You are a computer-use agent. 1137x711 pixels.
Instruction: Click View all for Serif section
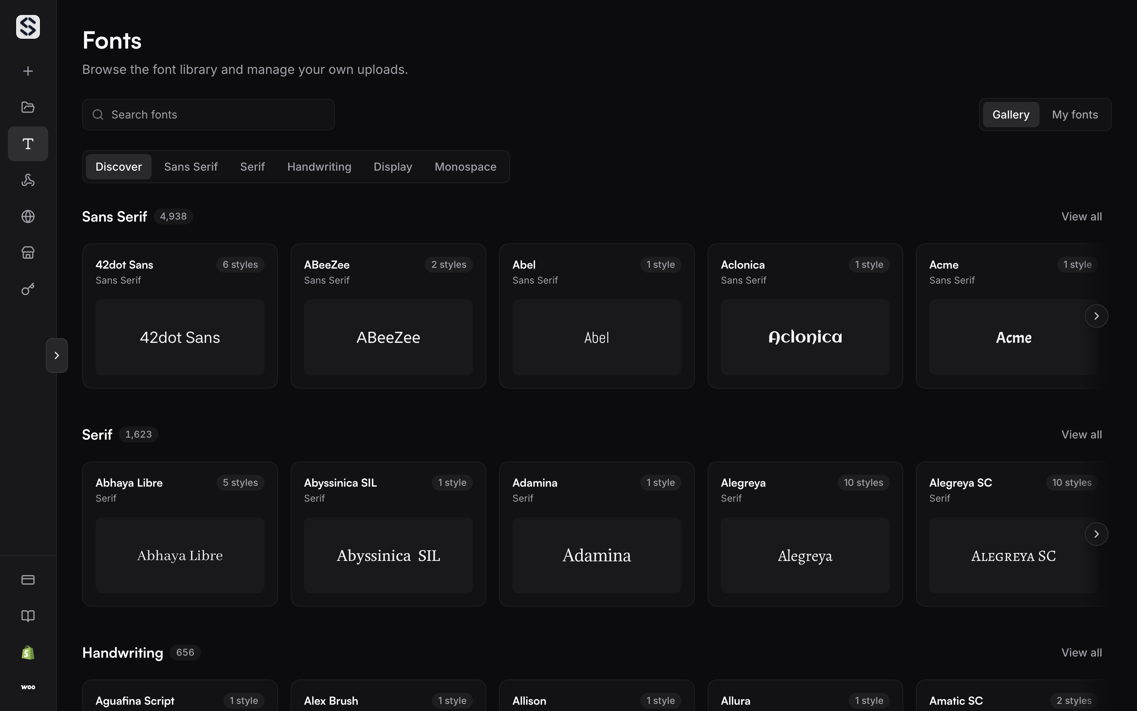[1082, 435]
